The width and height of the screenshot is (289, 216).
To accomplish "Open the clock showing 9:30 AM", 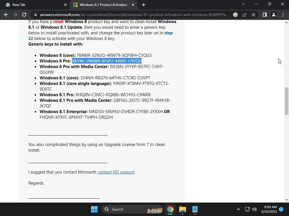I will point(269,209).
